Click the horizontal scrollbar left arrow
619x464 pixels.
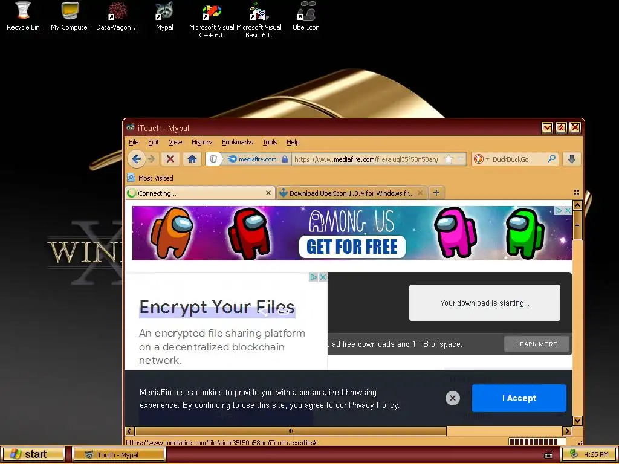(129, 431)
